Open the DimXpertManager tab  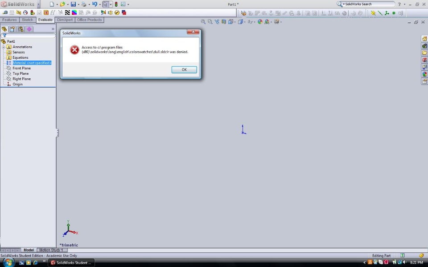pyautogui.click(x=29, y=29)
